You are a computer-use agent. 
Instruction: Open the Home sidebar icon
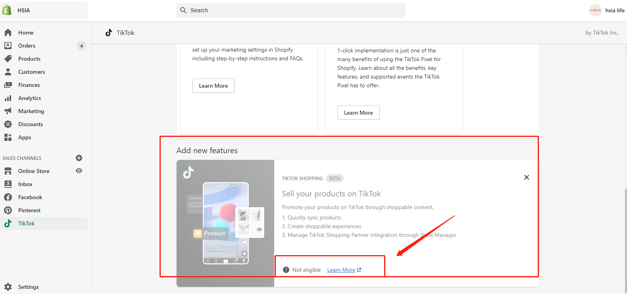8,33
